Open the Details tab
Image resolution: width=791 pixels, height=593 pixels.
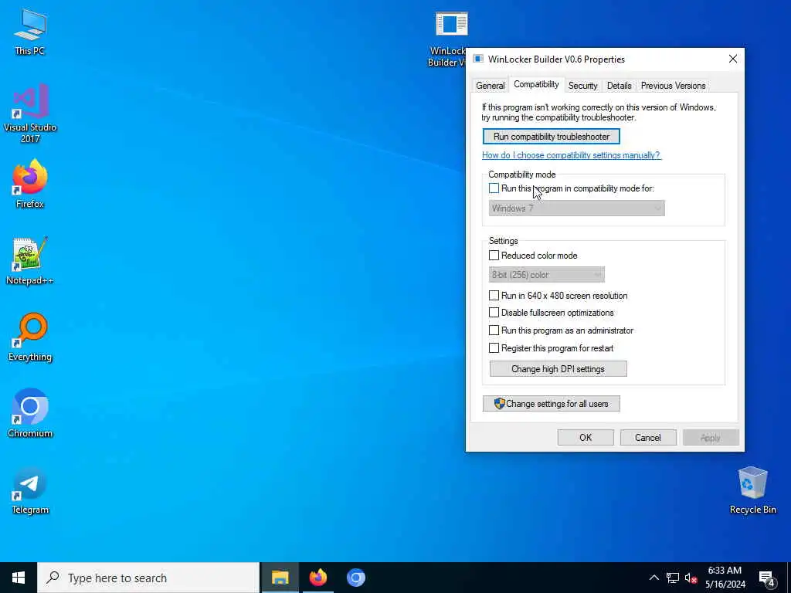[x=619, y=86]
